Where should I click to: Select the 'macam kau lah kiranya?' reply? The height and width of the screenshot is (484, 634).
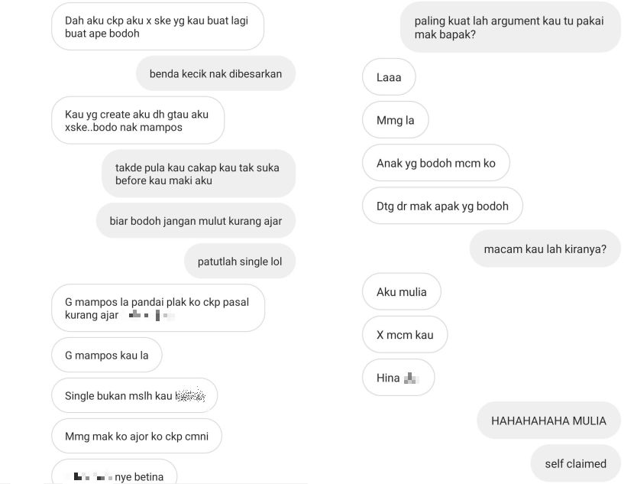tap(545, 248)
